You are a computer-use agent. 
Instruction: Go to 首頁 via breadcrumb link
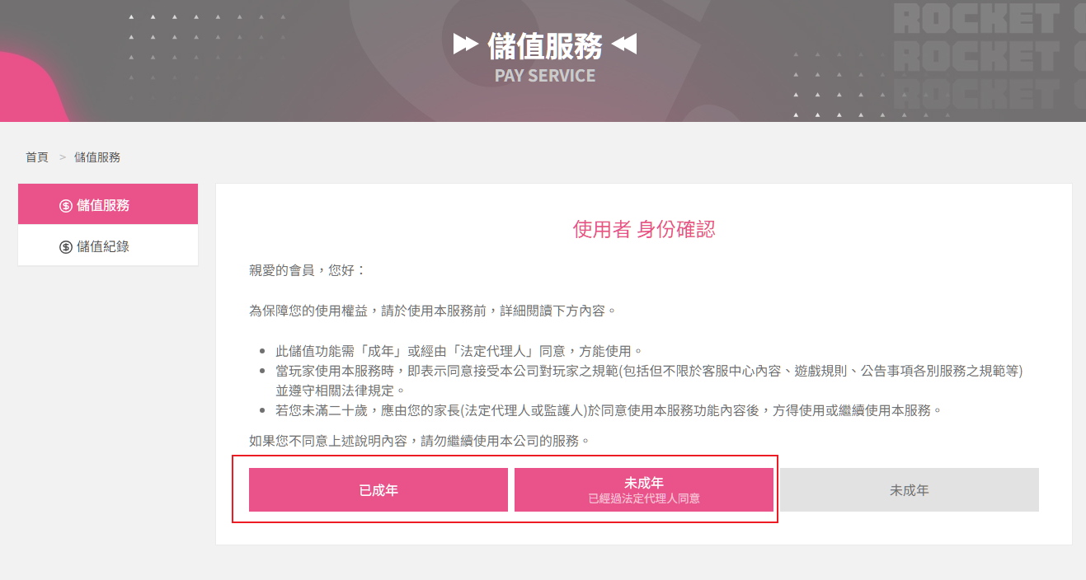(37, 157)
